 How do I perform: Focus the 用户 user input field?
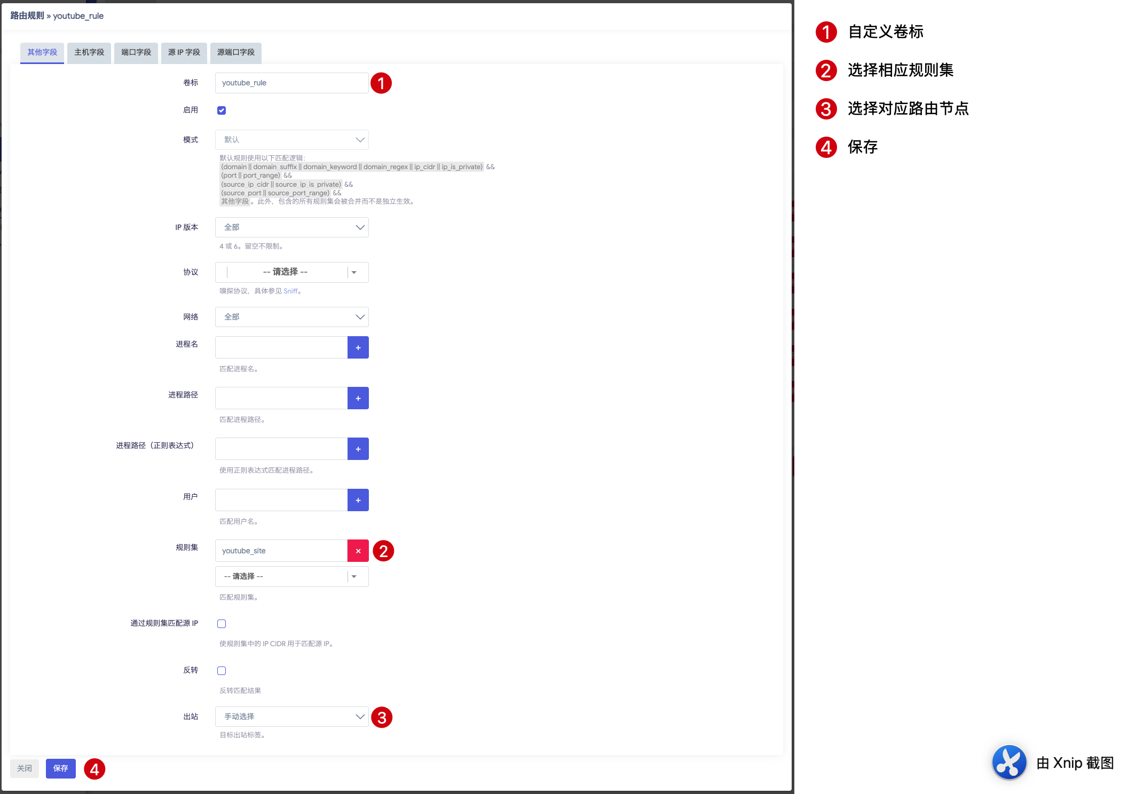click(x=281, y=500)
